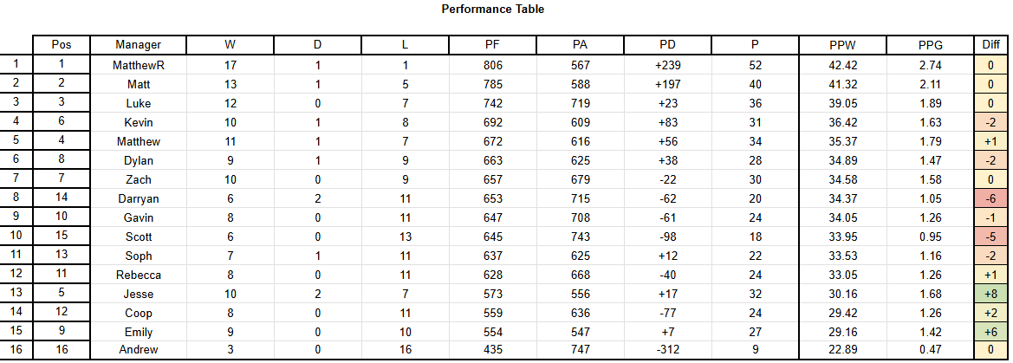Click Rebecca's manager name cell
1013x363 pixels.
139,275
